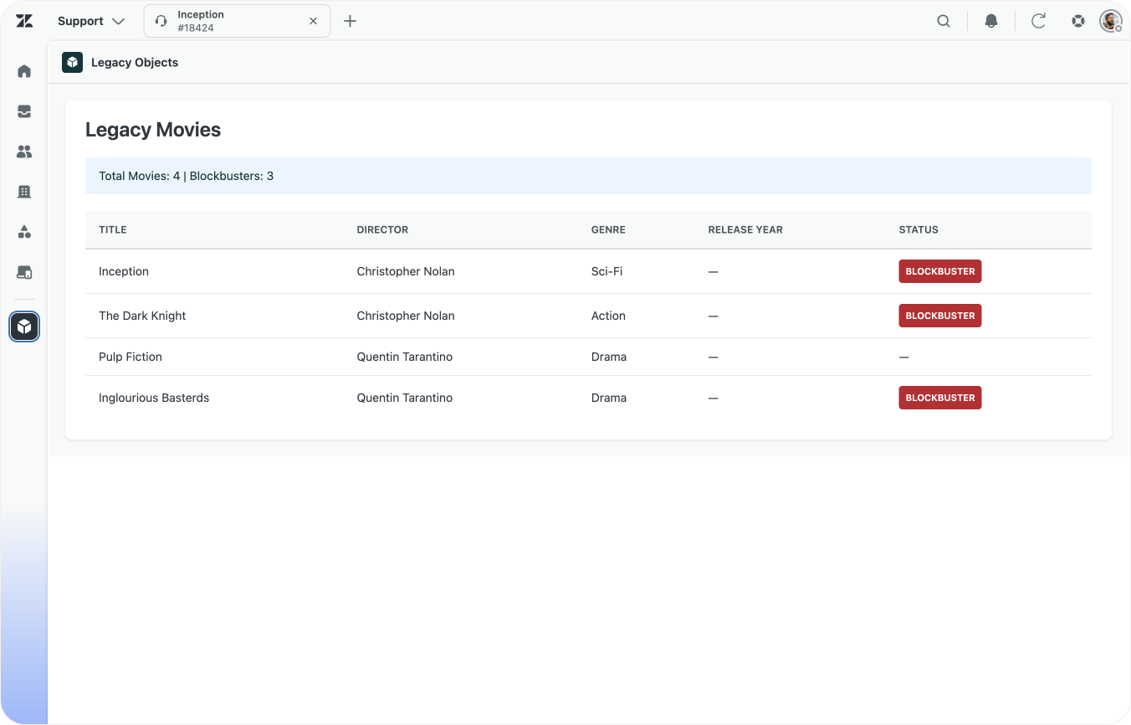This screenshot has width=1131, height=725.
Task: Open the Customers people icon
Action: pyautogui.click(x=24, y=152)
